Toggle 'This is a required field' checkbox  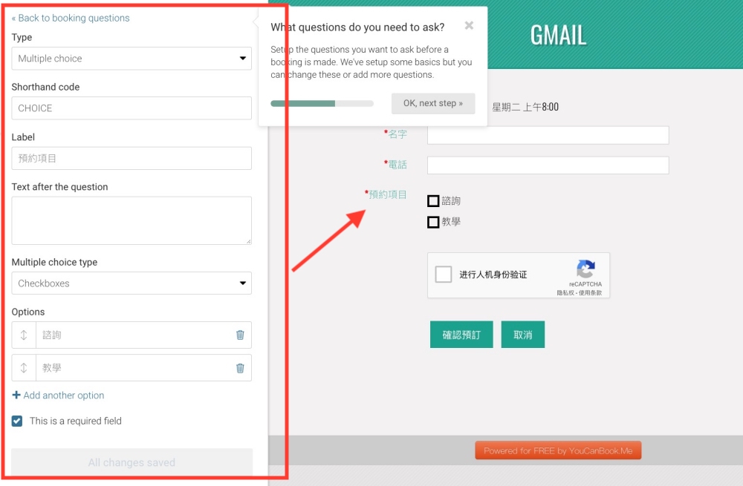pos(17,421)
